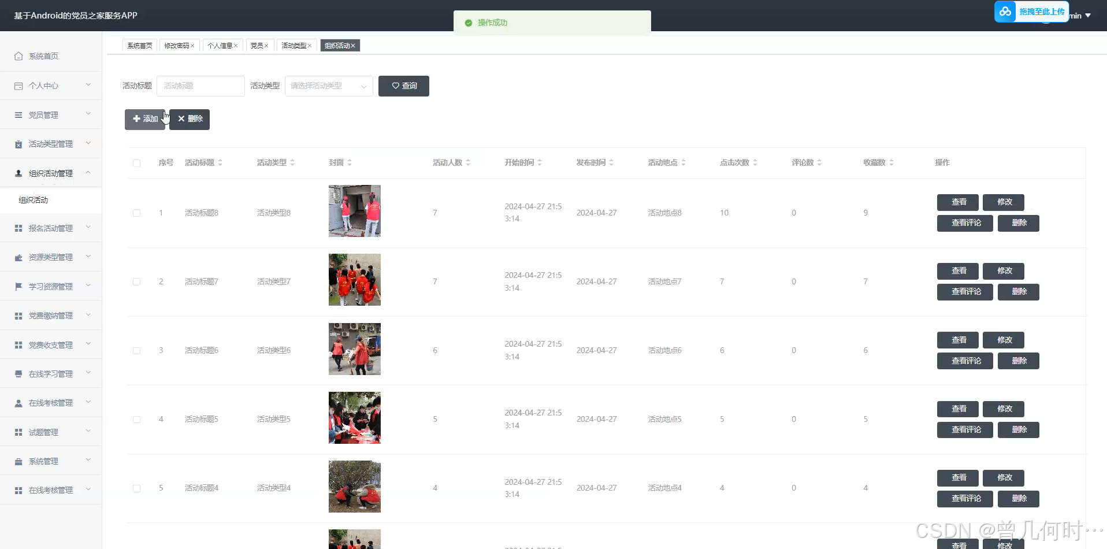Check the row checkbox for 活动标题5

pyautogui.click(x=137, y=420)
